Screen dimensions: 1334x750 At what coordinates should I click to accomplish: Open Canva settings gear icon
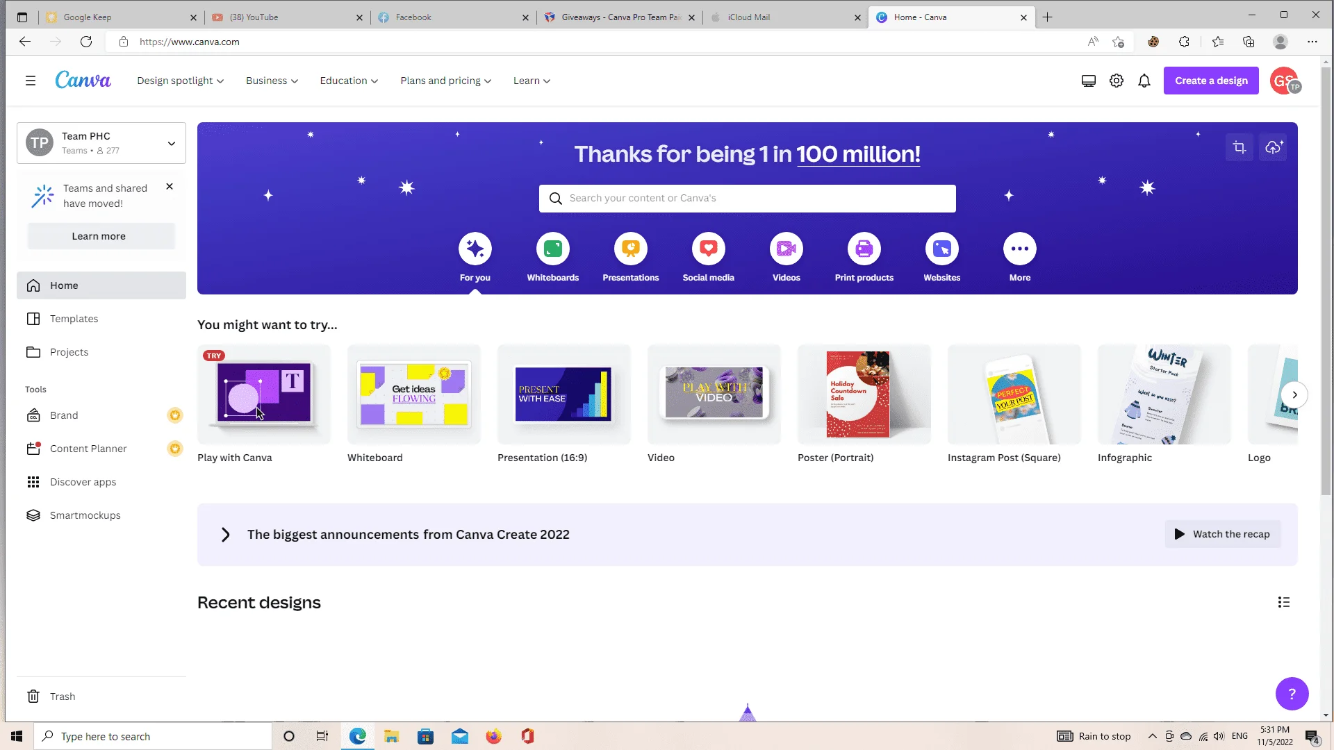click(1117, 81)
